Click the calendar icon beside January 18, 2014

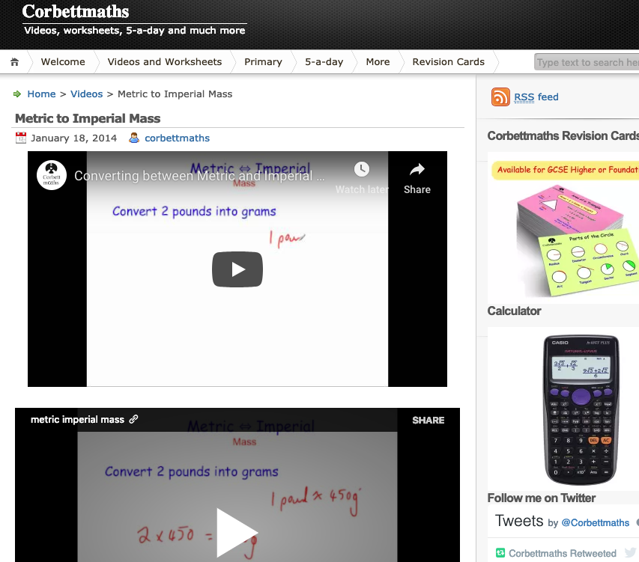pos(19,138)
